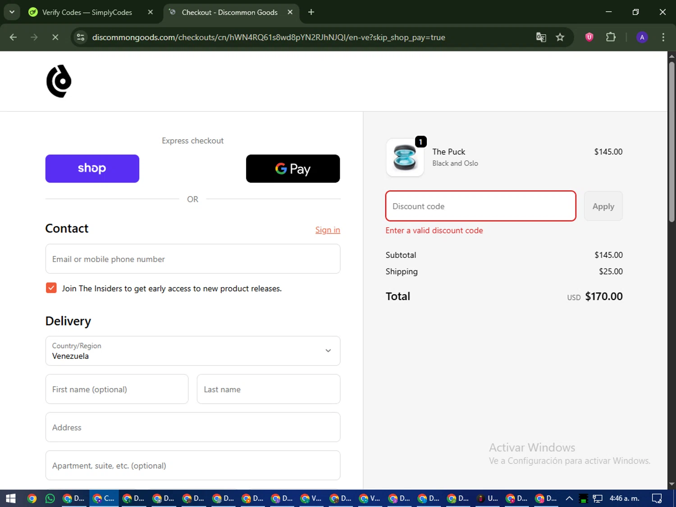The image size is (676, 507).
Task: Stop loading the page
Action: point(55,37)
